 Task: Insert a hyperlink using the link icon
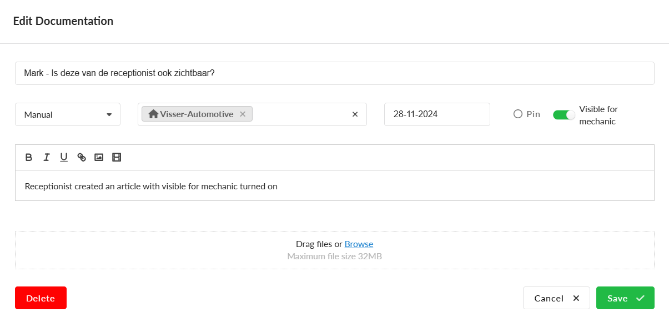pyautogui.click(x=82, y=158)
